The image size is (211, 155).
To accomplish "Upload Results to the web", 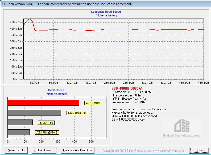I will 44,150.
